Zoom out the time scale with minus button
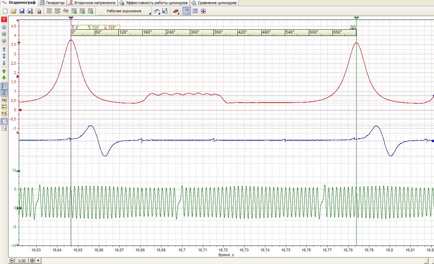 pos(12,261)
